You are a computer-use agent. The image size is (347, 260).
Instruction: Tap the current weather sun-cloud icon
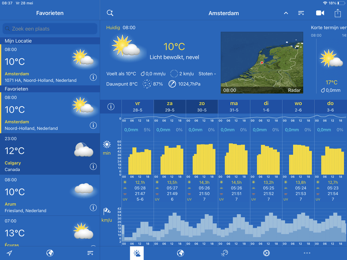click(x=126, y=46)
